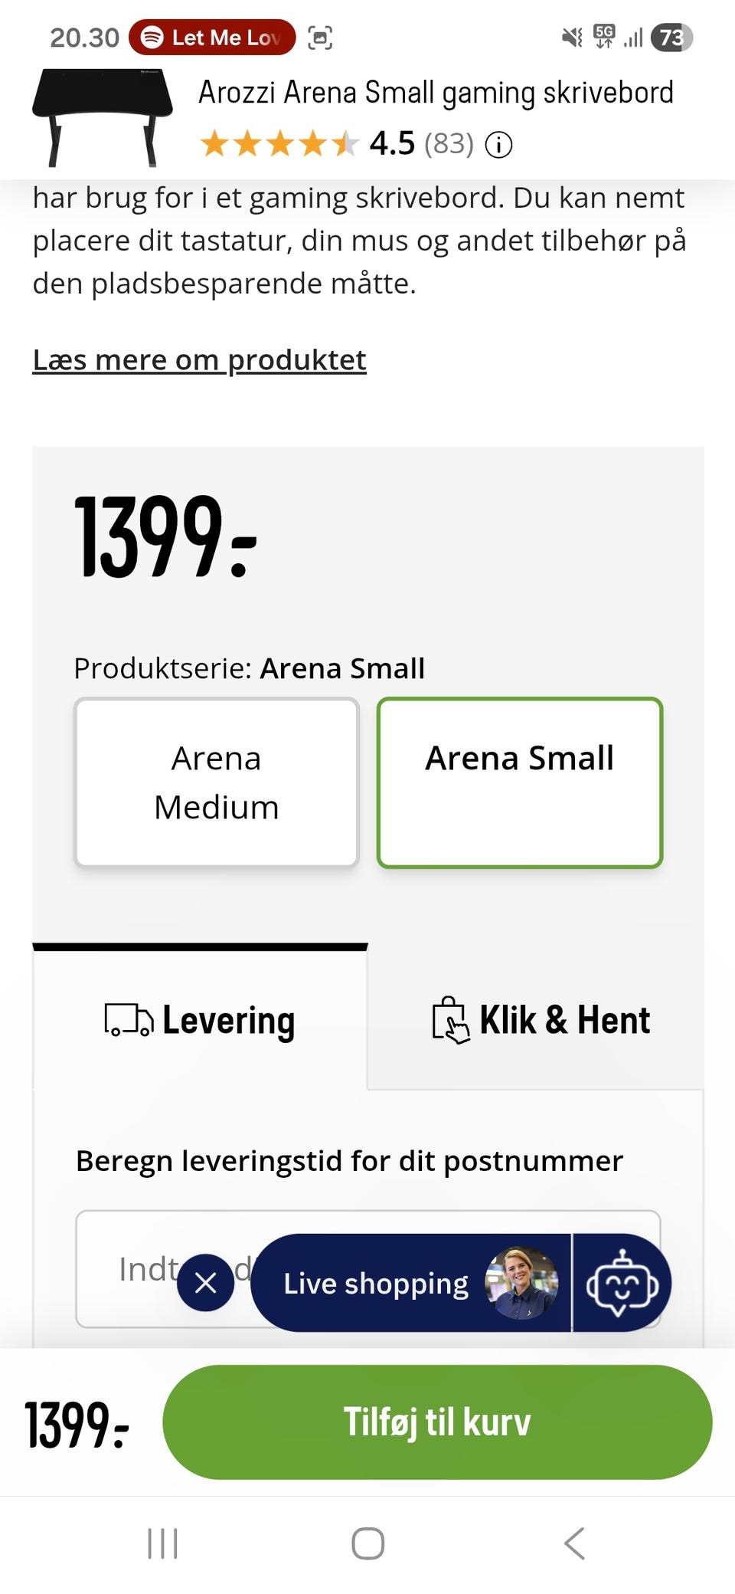
Task: Open Læs mere om produktet link
Action: pos(199,360)
